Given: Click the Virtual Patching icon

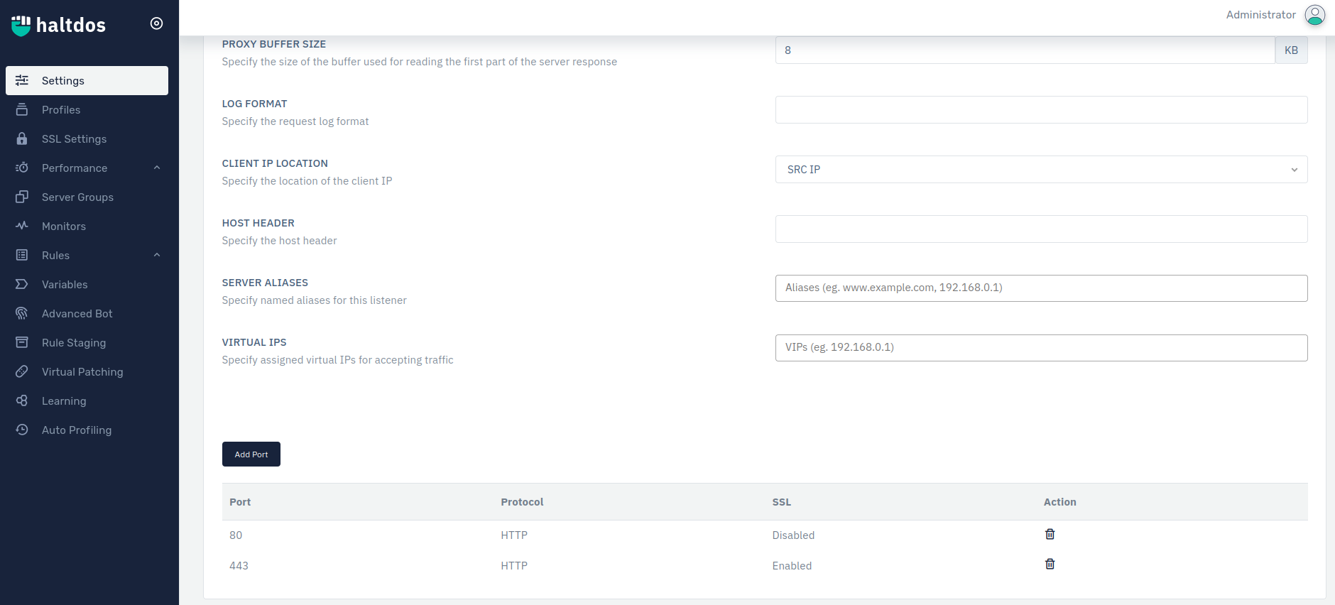Looking at the screenshot, I should tap(22, 371).
